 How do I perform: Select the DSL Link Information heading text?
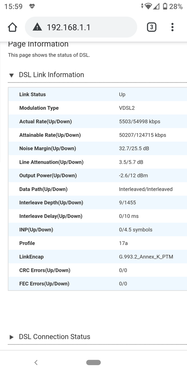[x=51, y=75]
